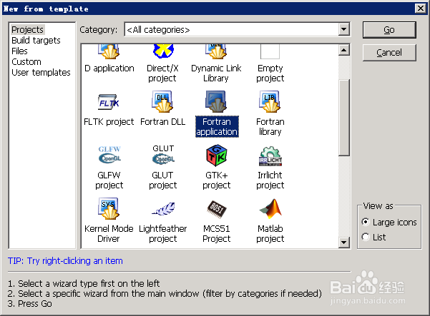Click the vertical scrollbar thumb
430x316 pixels.
(344, 118)
